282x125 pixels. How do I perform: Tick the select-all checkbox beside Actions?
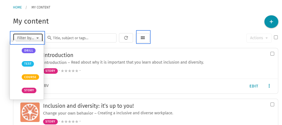click(x=276, y=37)
